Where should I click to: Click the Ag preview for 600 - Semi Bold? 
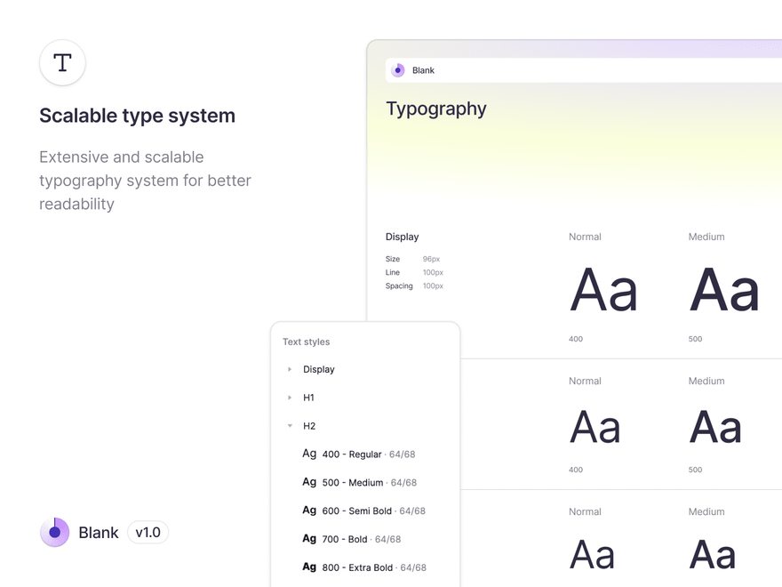click(x=309, y=511)
